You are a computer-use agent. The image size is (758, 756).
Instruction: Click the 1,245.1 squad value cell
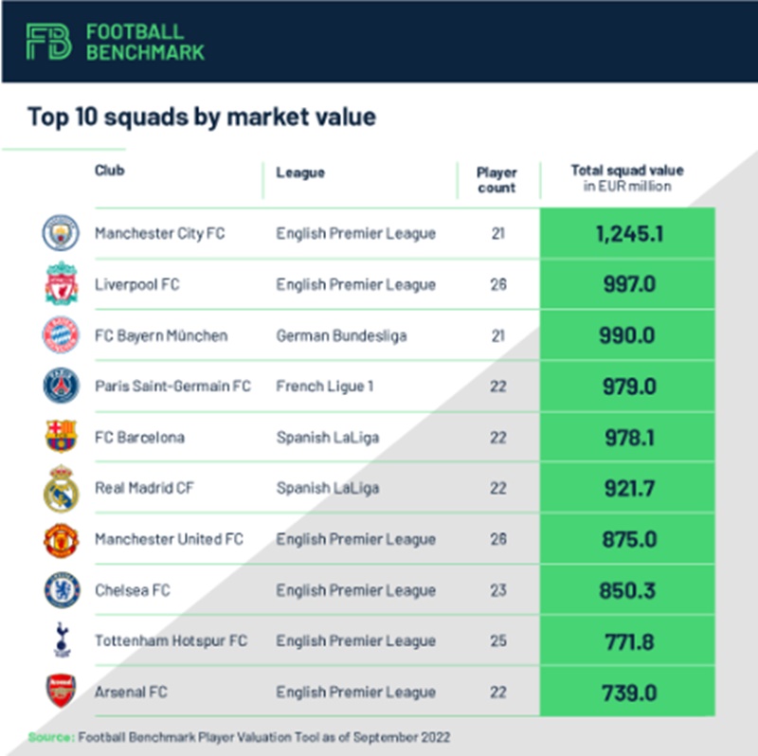pos(629,233)
